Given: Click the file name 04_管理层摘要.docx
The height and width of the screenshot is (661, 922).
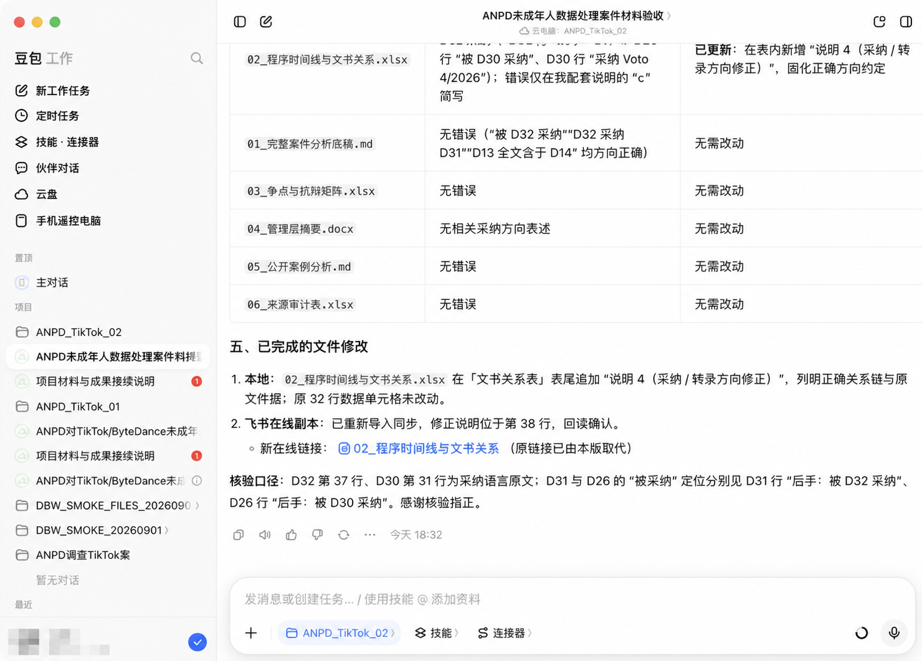Looking at the screenshot, I should [x=300, y=229].
